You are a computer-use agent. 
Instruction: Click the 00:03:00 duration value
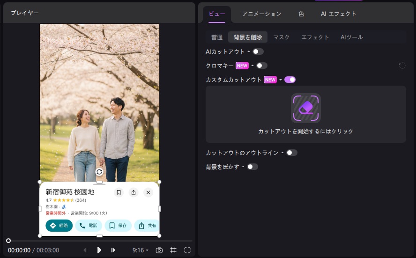coord(48,251)
